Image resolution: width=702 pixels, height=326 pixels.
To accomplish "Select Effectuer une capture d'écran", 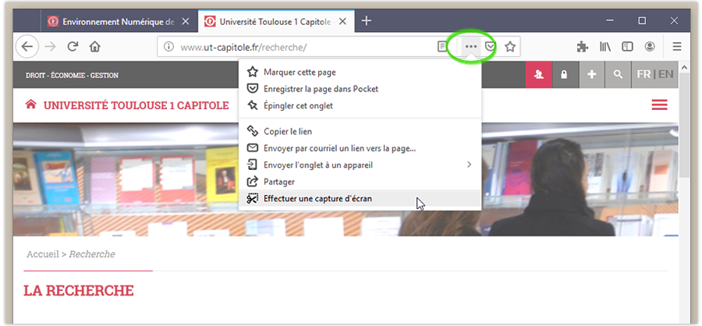I will tap(360, 198).
